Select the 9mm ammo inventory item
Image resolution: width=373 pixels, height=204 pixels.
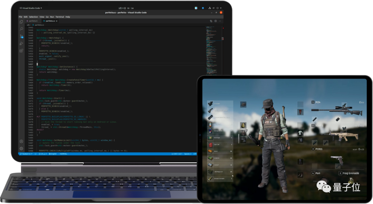pyautogui.click(x=220, y=151)
